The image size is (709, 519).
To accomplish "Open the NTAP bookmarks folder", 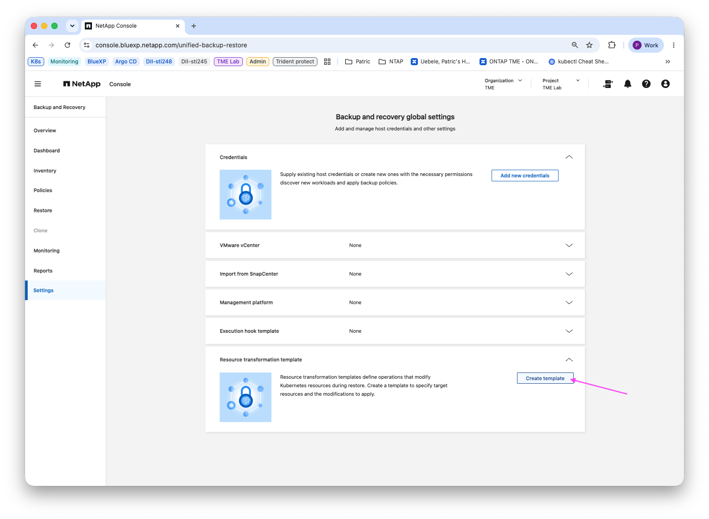I will pos(391,62).
